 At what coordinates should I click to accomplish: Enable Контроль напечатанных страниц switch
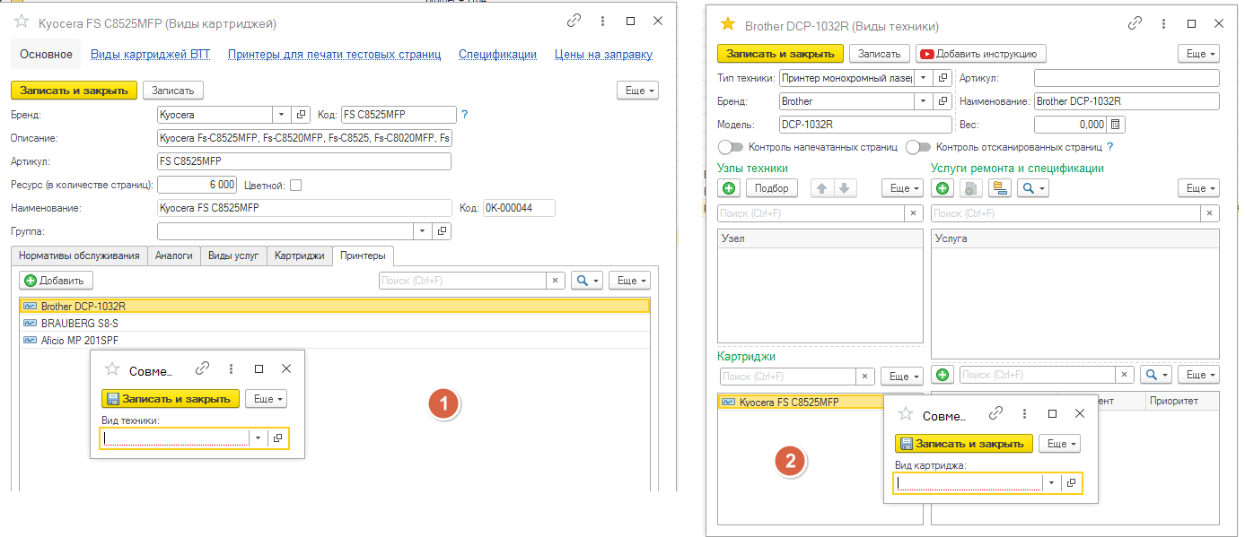tap(731, 147)
